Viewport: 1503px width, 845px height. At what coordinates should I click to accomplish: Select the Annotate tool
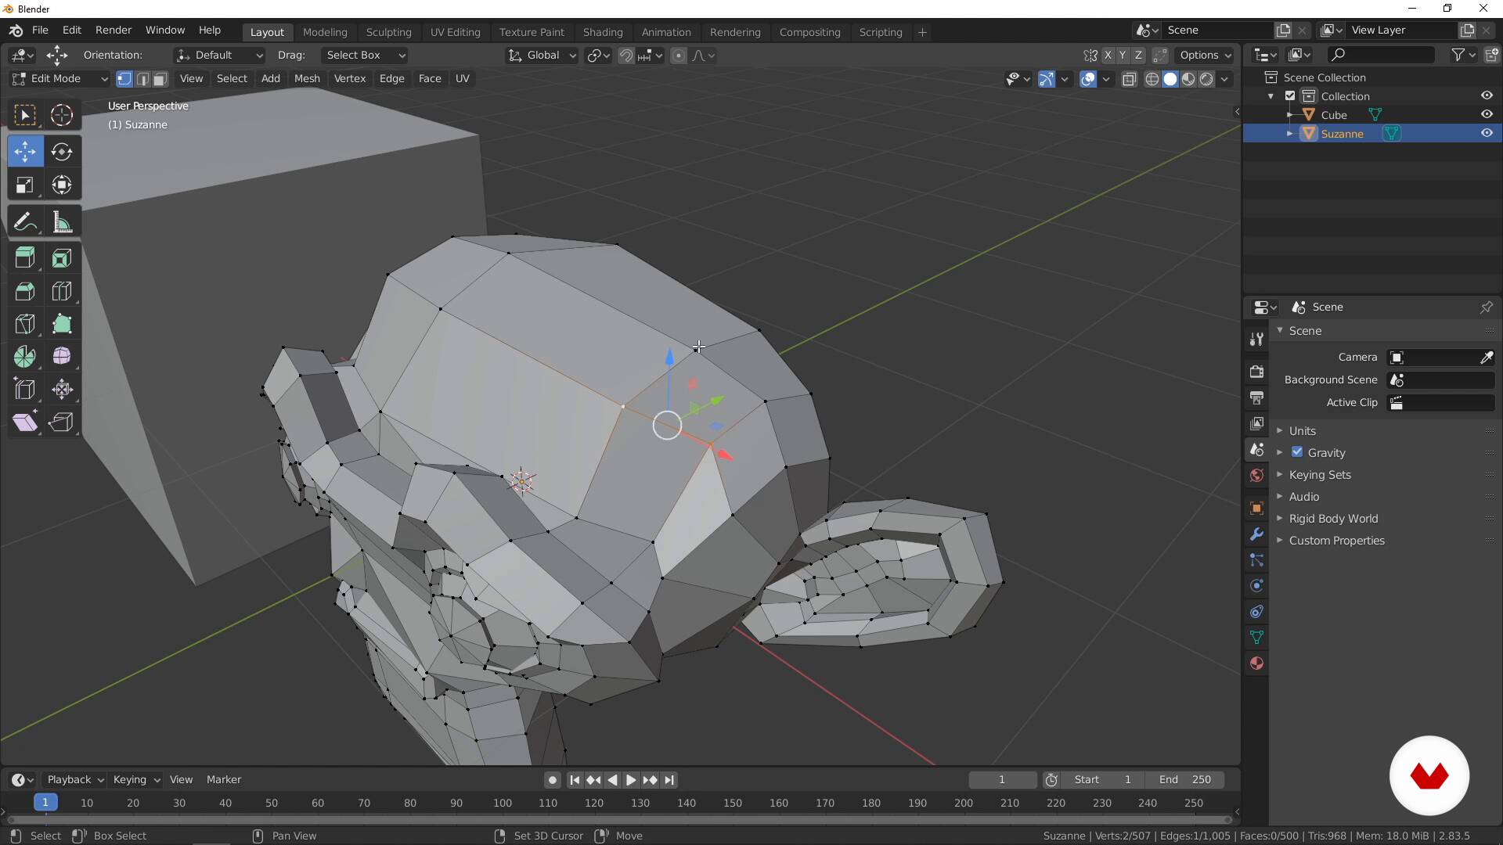[x=25, y=222]
